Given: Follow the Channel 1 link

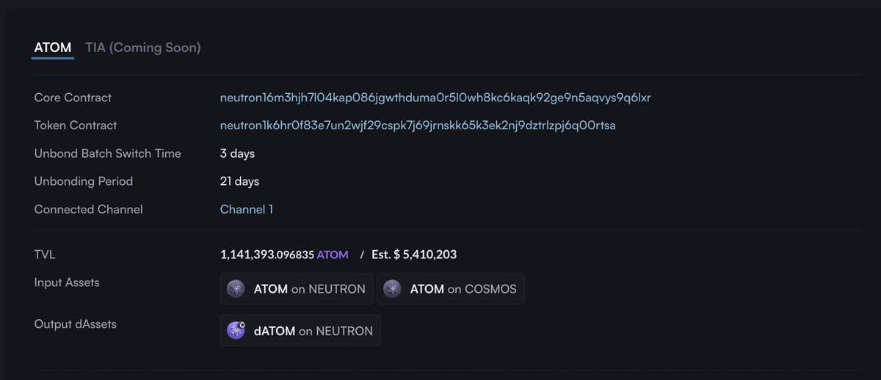Looking at the screenshot, I should (x=247, y=209).
